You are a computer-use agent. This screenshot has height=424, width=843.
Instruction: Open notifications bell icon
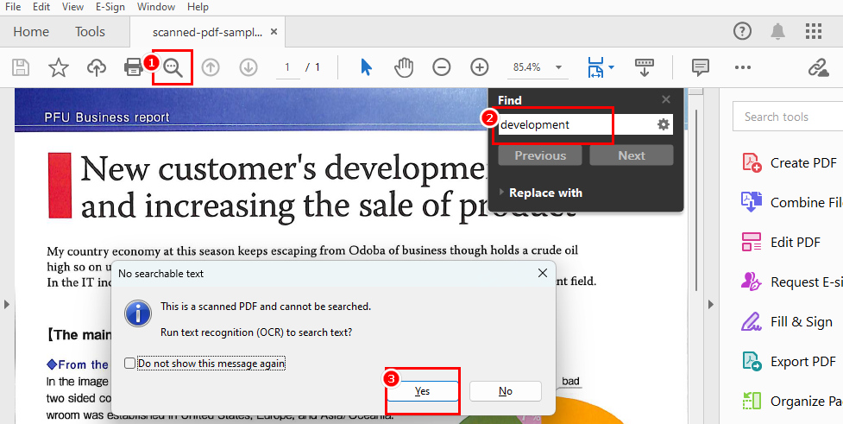click(777, 31)
